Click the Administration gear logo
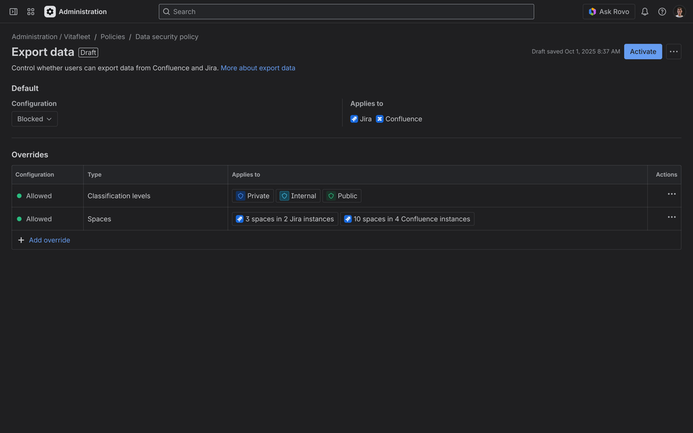 [x=50, y=12]
